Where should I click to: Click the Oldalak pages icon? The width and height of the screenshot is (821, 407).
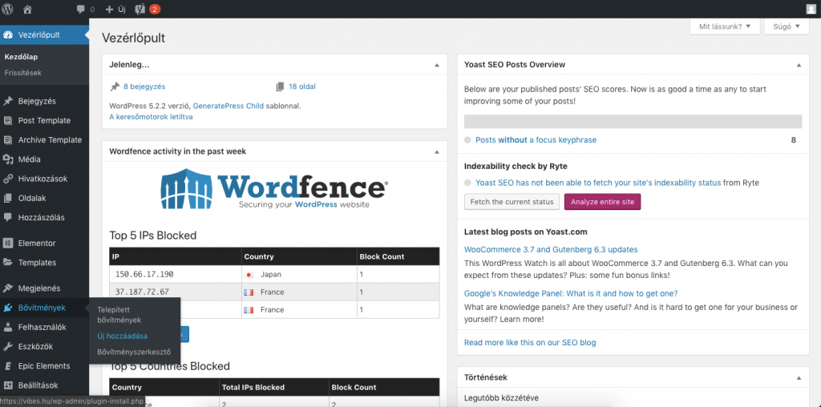click(x=8, y=198)
